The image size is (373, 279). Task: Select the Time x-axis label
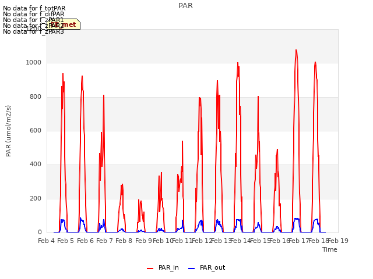click(x=330, y=249)
